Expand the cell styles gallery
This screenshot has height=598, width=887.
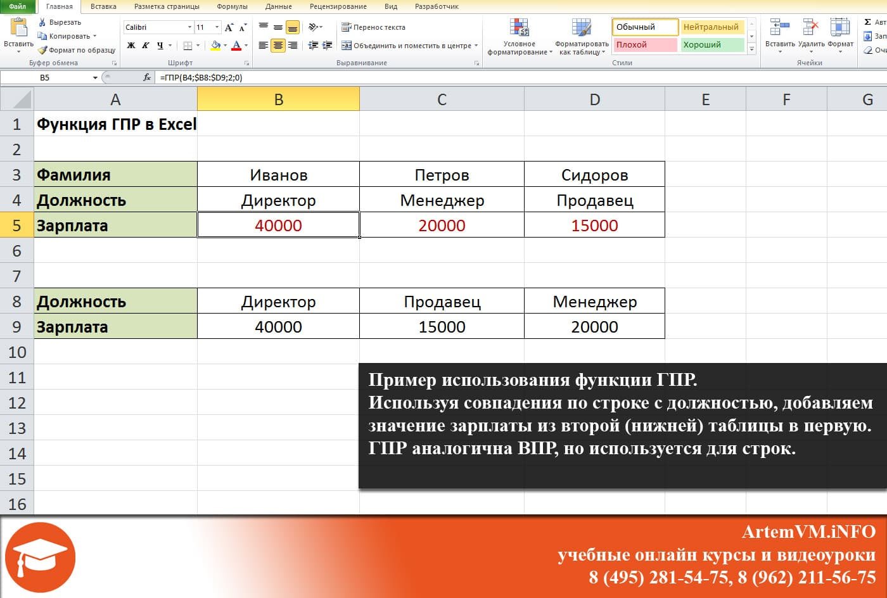click(x=752, y=49)
